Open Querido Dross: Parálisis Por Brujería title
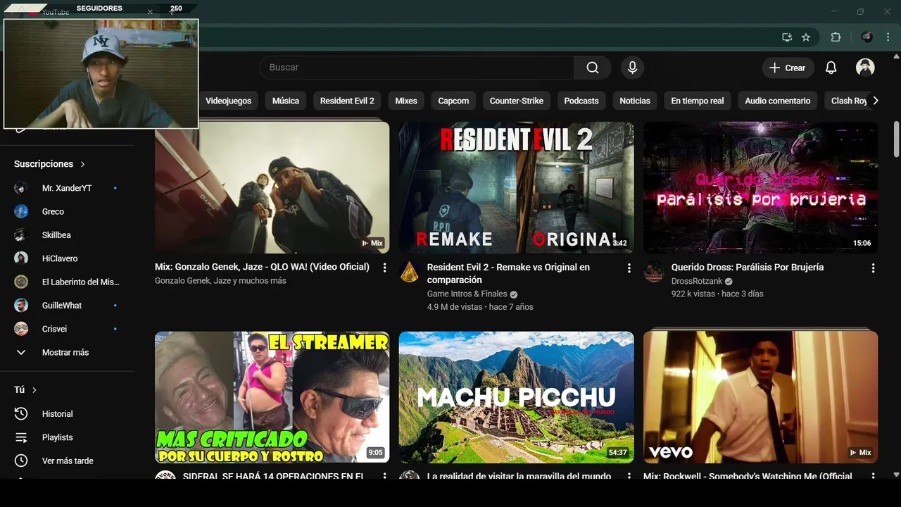901x507 pixels. pos(748,267)
